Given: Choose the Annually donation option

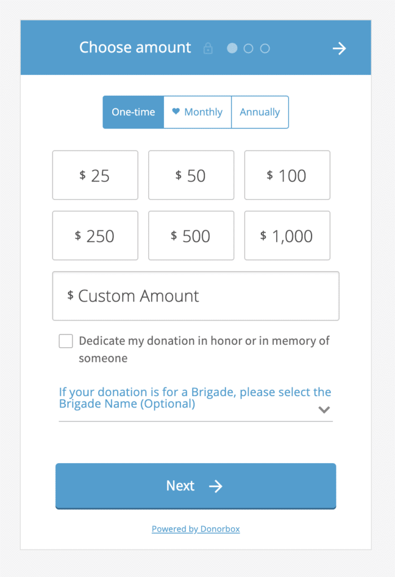Looking at the screenshot, I should [x=260, y=112].
